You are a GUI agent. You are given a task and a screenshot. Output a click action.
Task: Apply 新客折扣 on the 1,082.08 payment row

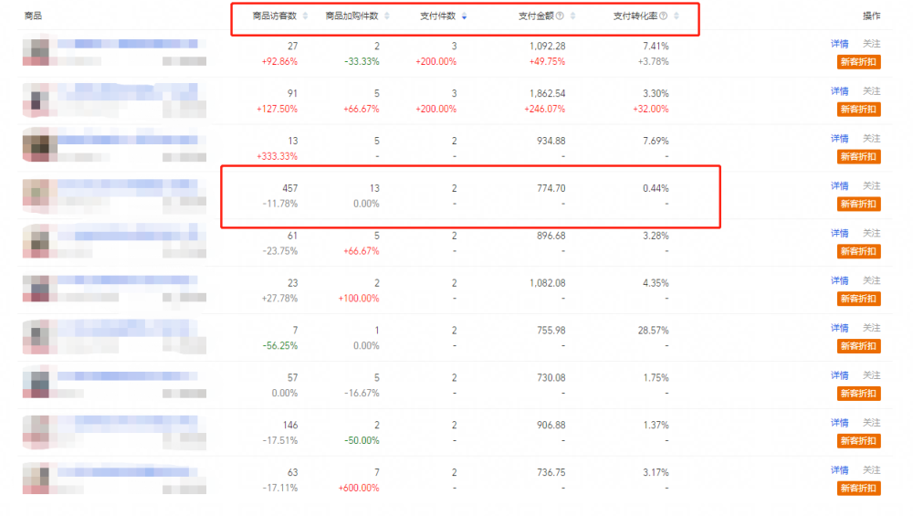click(x=858, y=299)
